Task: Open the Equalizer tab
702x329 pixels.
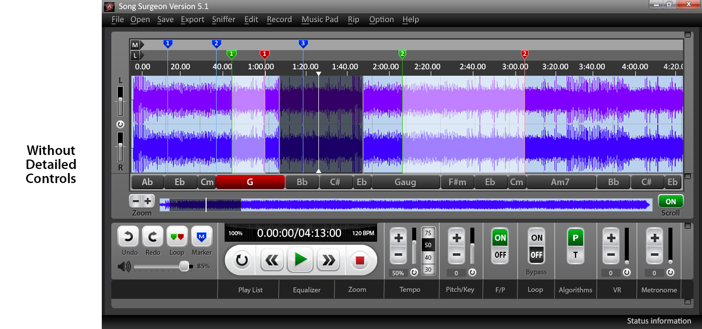Action: point(307,290)
